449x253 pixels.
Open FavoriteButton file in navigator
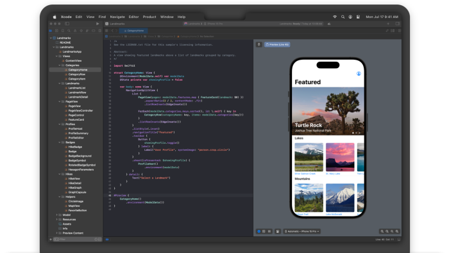point(77,211)
